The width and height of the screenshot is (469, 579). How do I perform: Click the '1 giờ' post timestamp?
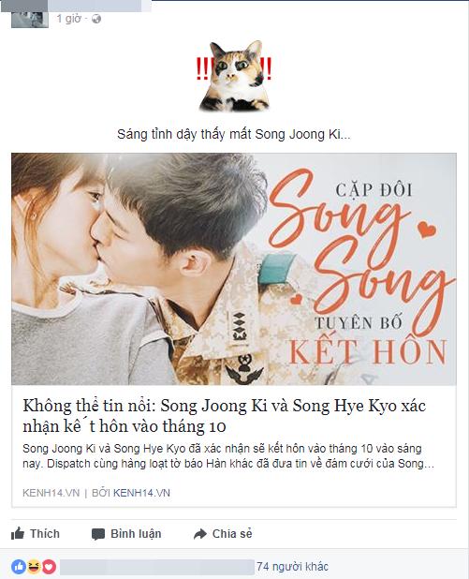click(x=68, y=19)
